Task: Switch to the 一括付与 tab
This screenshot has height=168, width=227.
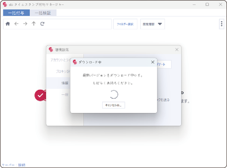Action: click(x=16, y=13)
